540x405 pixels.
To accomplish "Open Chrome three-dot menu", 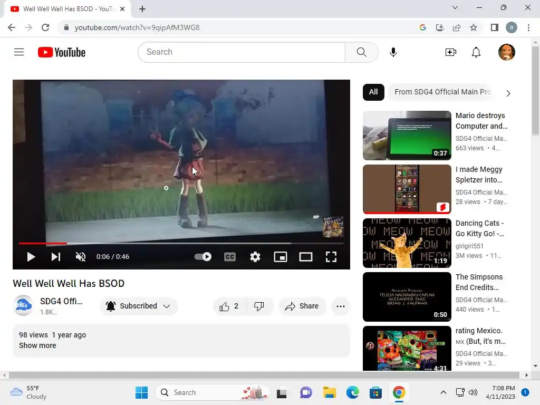I will click(528, 27).
